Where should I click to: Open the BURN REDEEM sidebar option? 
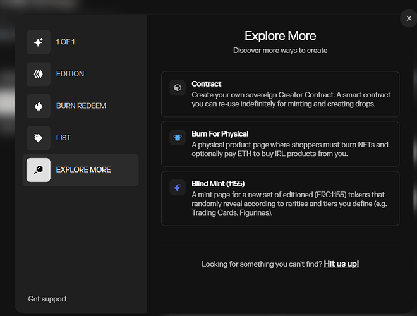pos(81,106)
